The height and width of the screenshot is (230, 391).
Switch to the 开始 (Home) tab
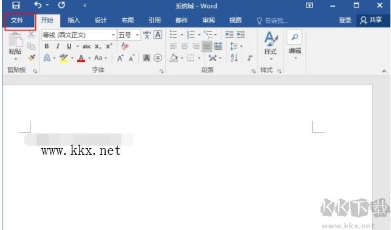(x=47, y=20)
